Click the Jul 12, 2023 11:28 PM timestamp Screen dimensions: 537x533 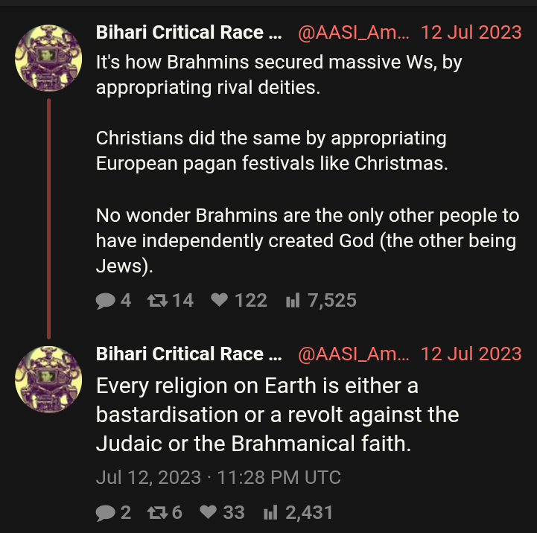click(x=218, y=477)
